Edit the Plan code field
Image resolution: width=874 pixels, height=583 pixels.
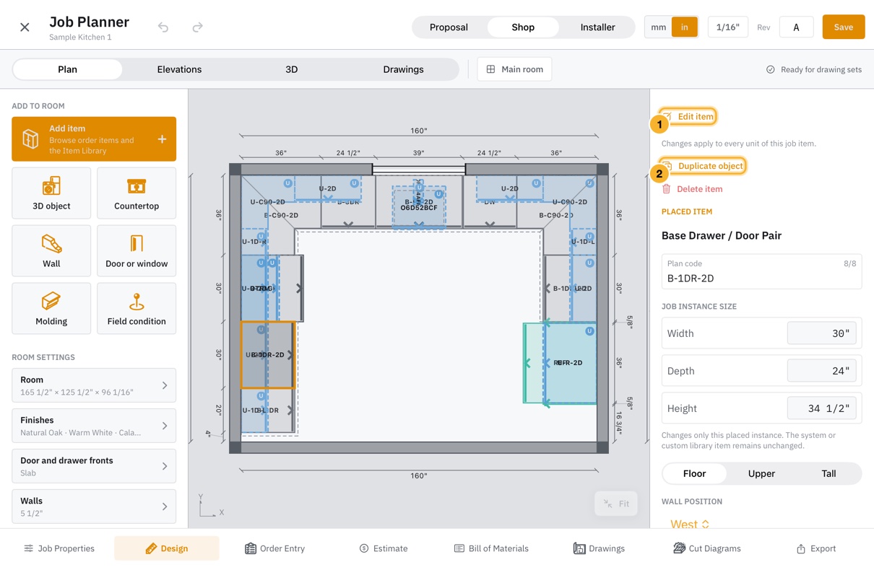tap(761, 271)
